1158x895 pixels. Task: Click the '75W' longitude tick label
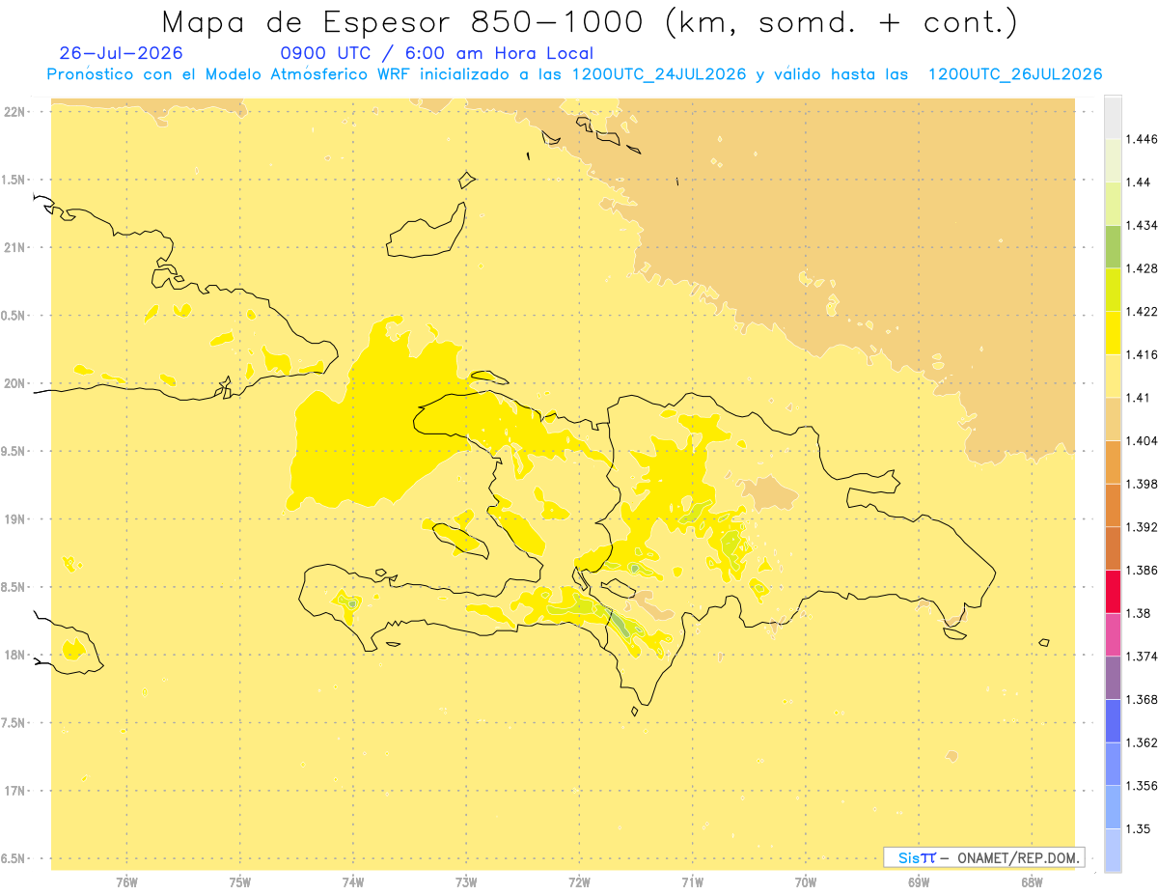[x=240, y=882]
